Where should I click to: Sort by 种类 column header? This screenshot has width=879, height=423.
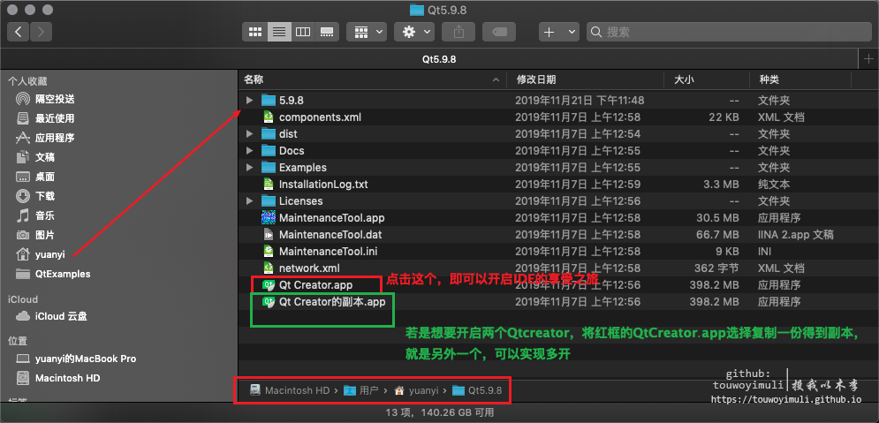point(800,80)
